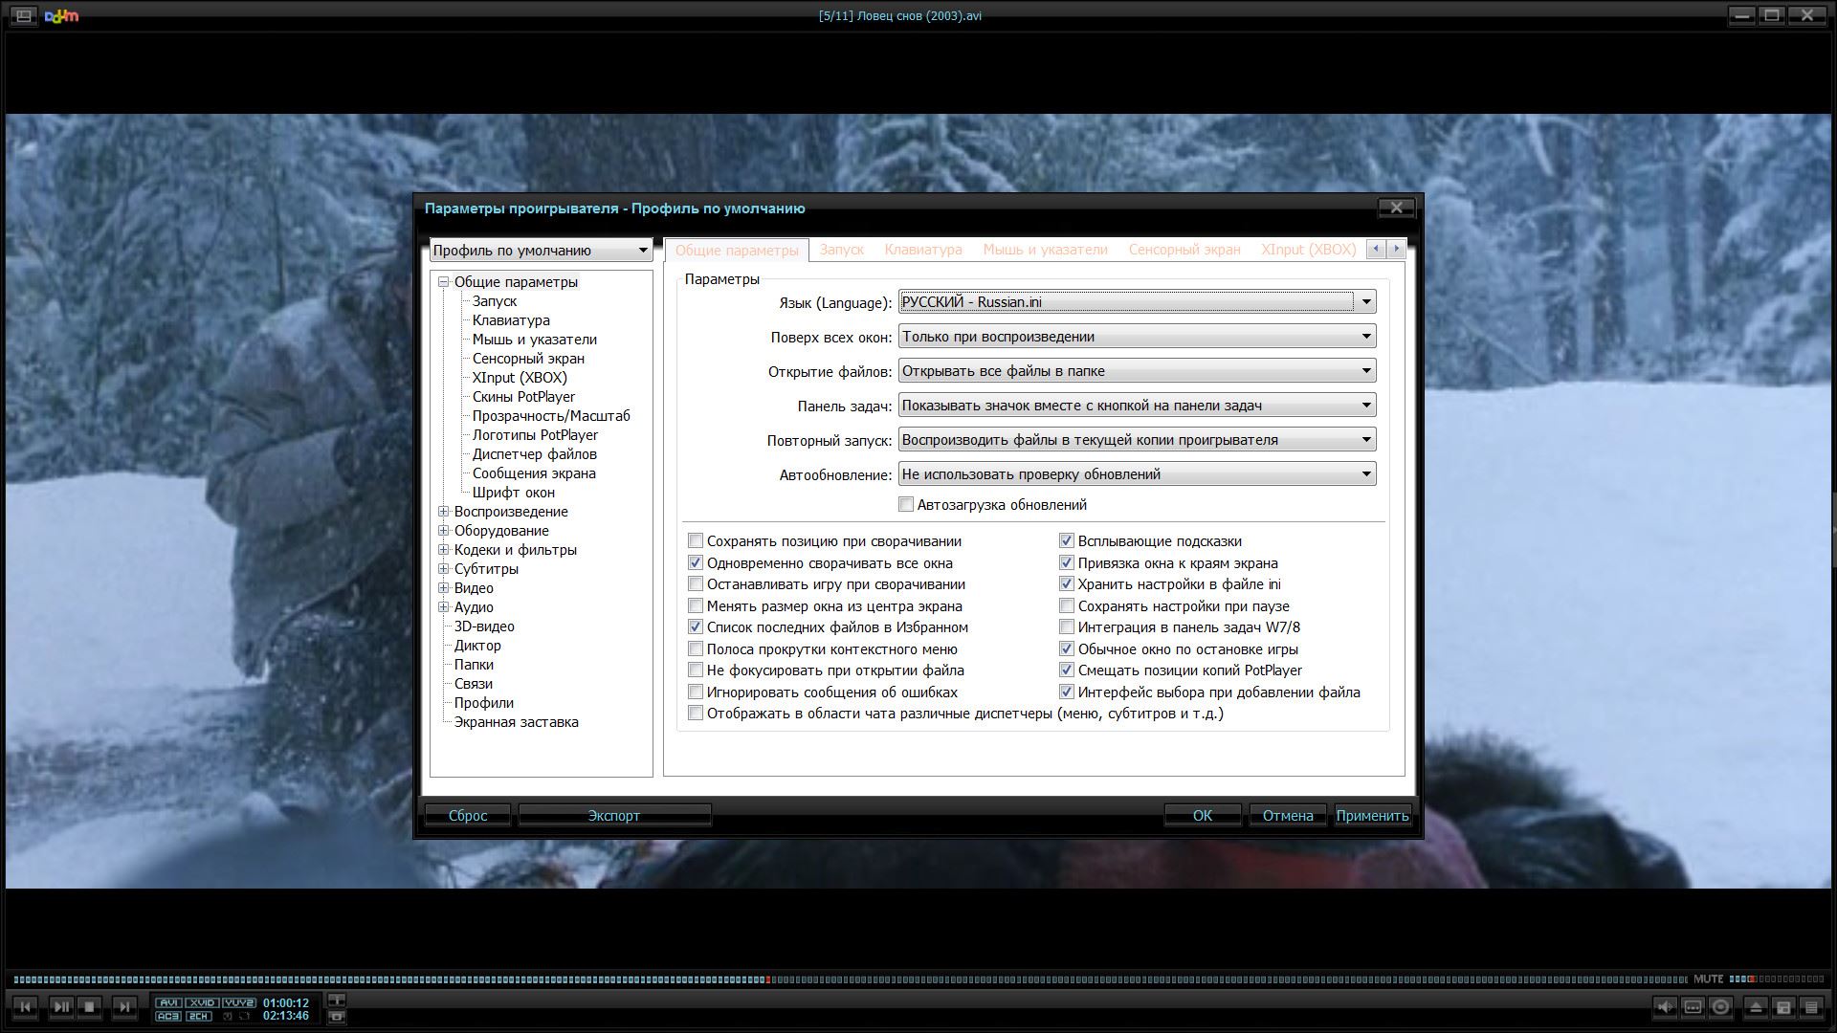Click the subtitles icon in control bar
Screen dimensions: 1837x1033
1693,1007
